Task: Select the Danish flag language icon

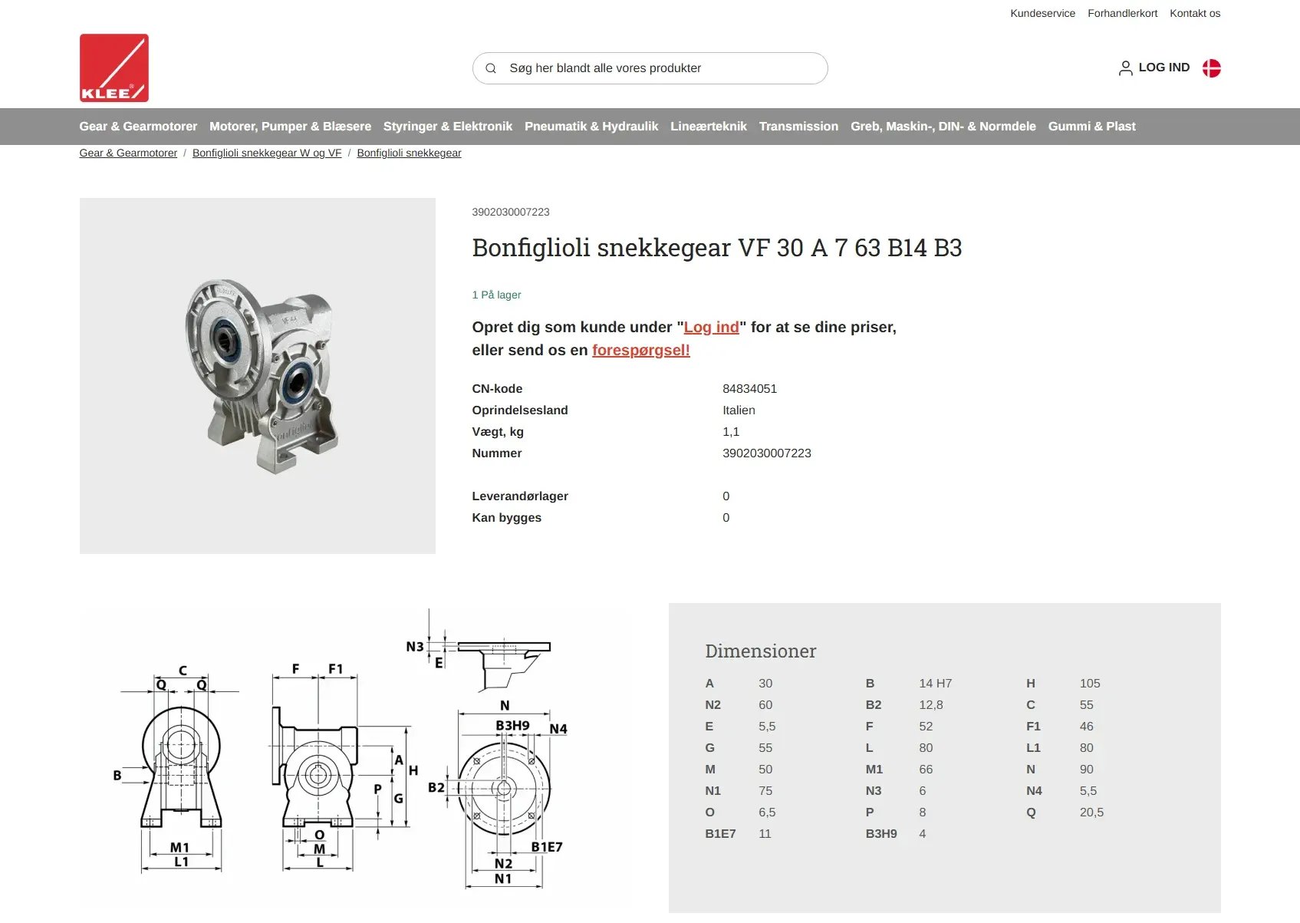Action: tap(1211, 68)
